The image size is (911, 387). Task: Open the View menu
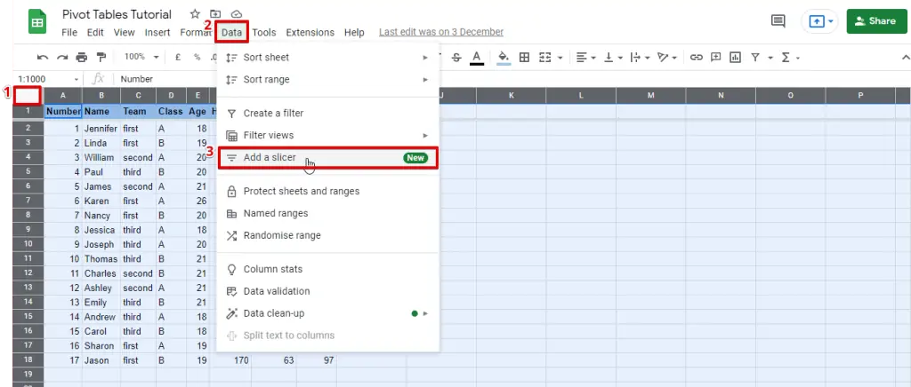coord(124,33)
